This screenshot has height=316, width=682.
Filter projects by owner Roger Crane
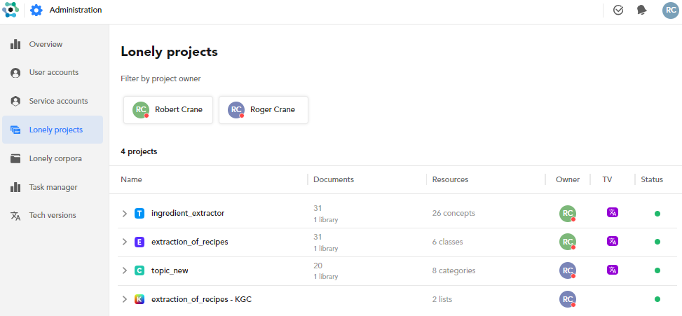click(x=264, y=110)
